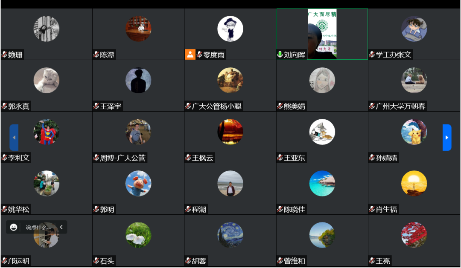Image resolution: width=461 pixels, height=268 pixels.
Task: Click the Pikachu avatar of 孙婧婧
Action: (414, 132)
